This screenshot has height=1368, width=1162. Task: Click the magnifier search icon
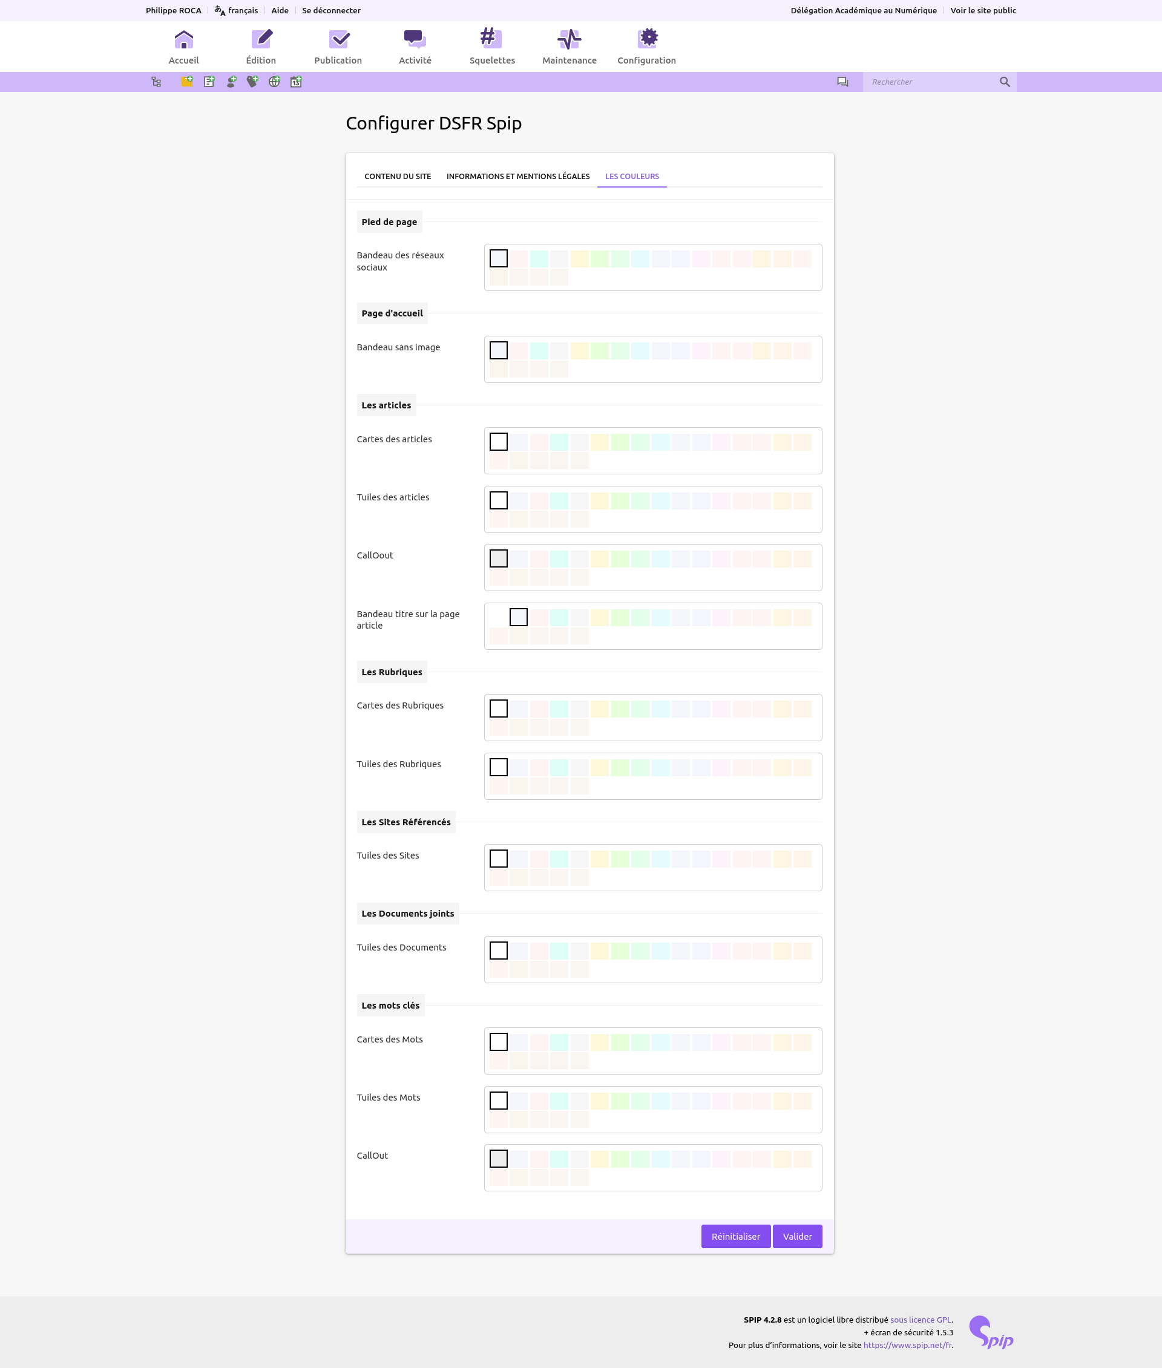1005,82
